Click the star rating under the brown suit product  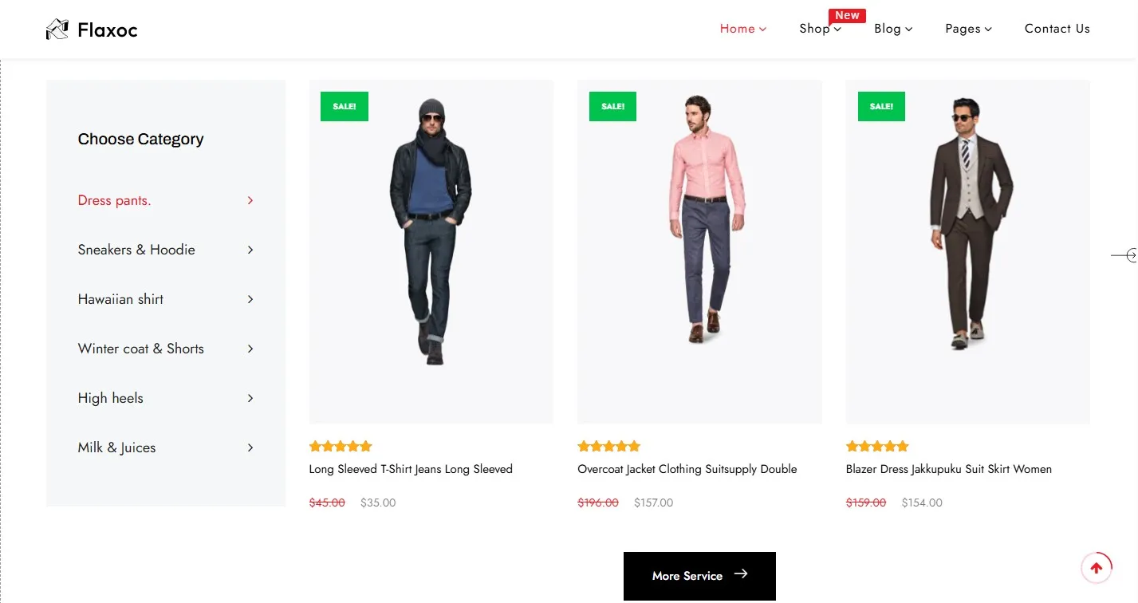pos(877,447)
